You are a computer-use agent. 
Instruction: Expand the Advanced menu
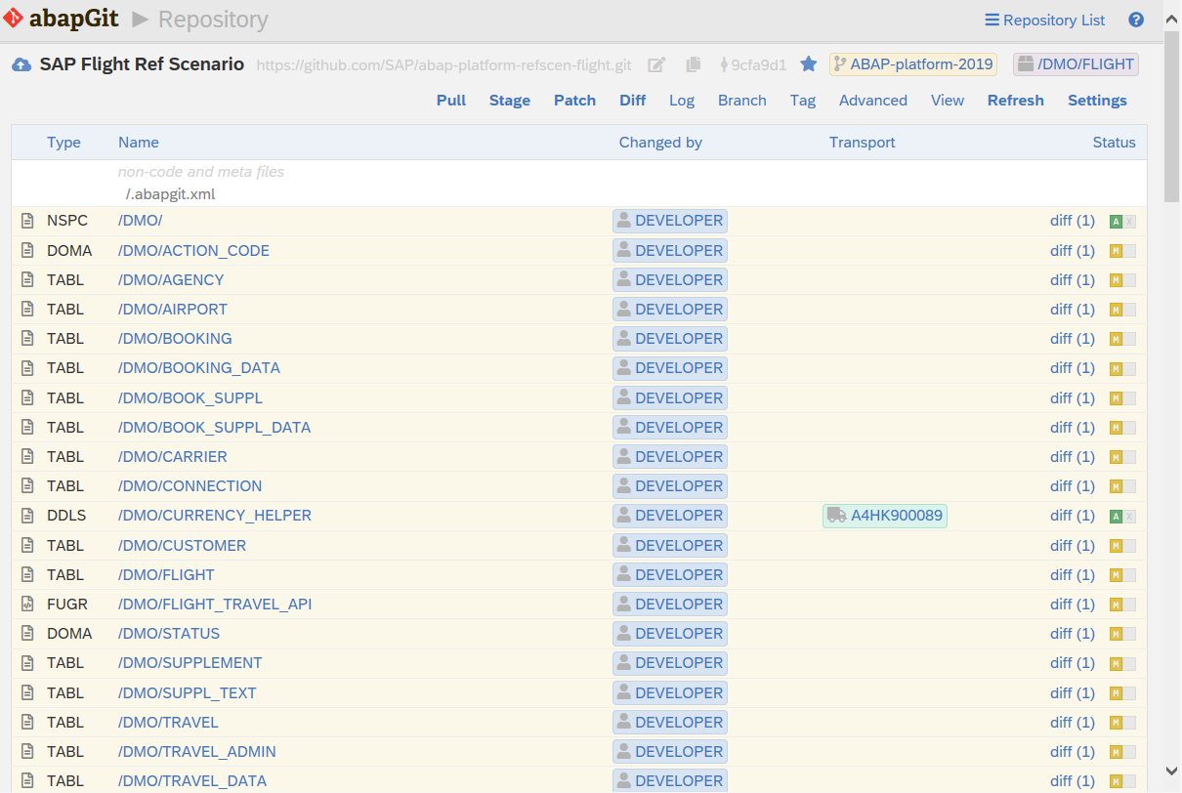tap(872, 101)
